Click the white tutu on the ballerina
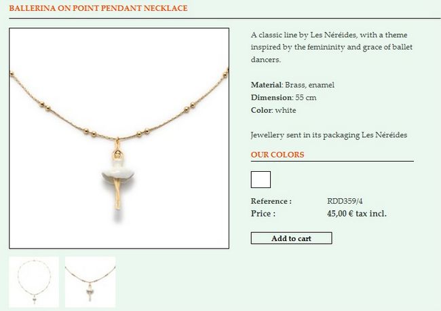 coord(118,171)
